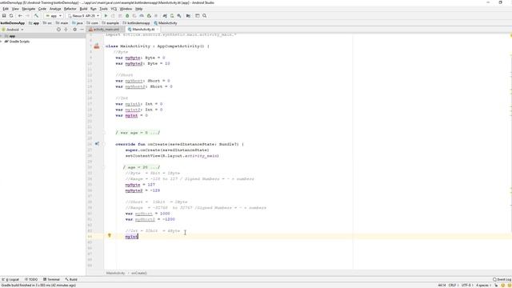The image size is (512, 288).
Task: Click the lightbulb quick-fix icon beside myInt
Action: pyautogui.click(x=110, y=235)
